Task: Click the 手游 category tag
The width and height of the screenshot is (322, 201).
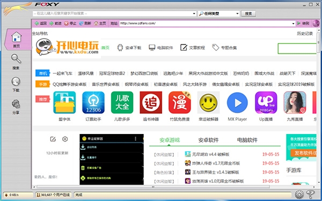Action: tap(43, 84)
